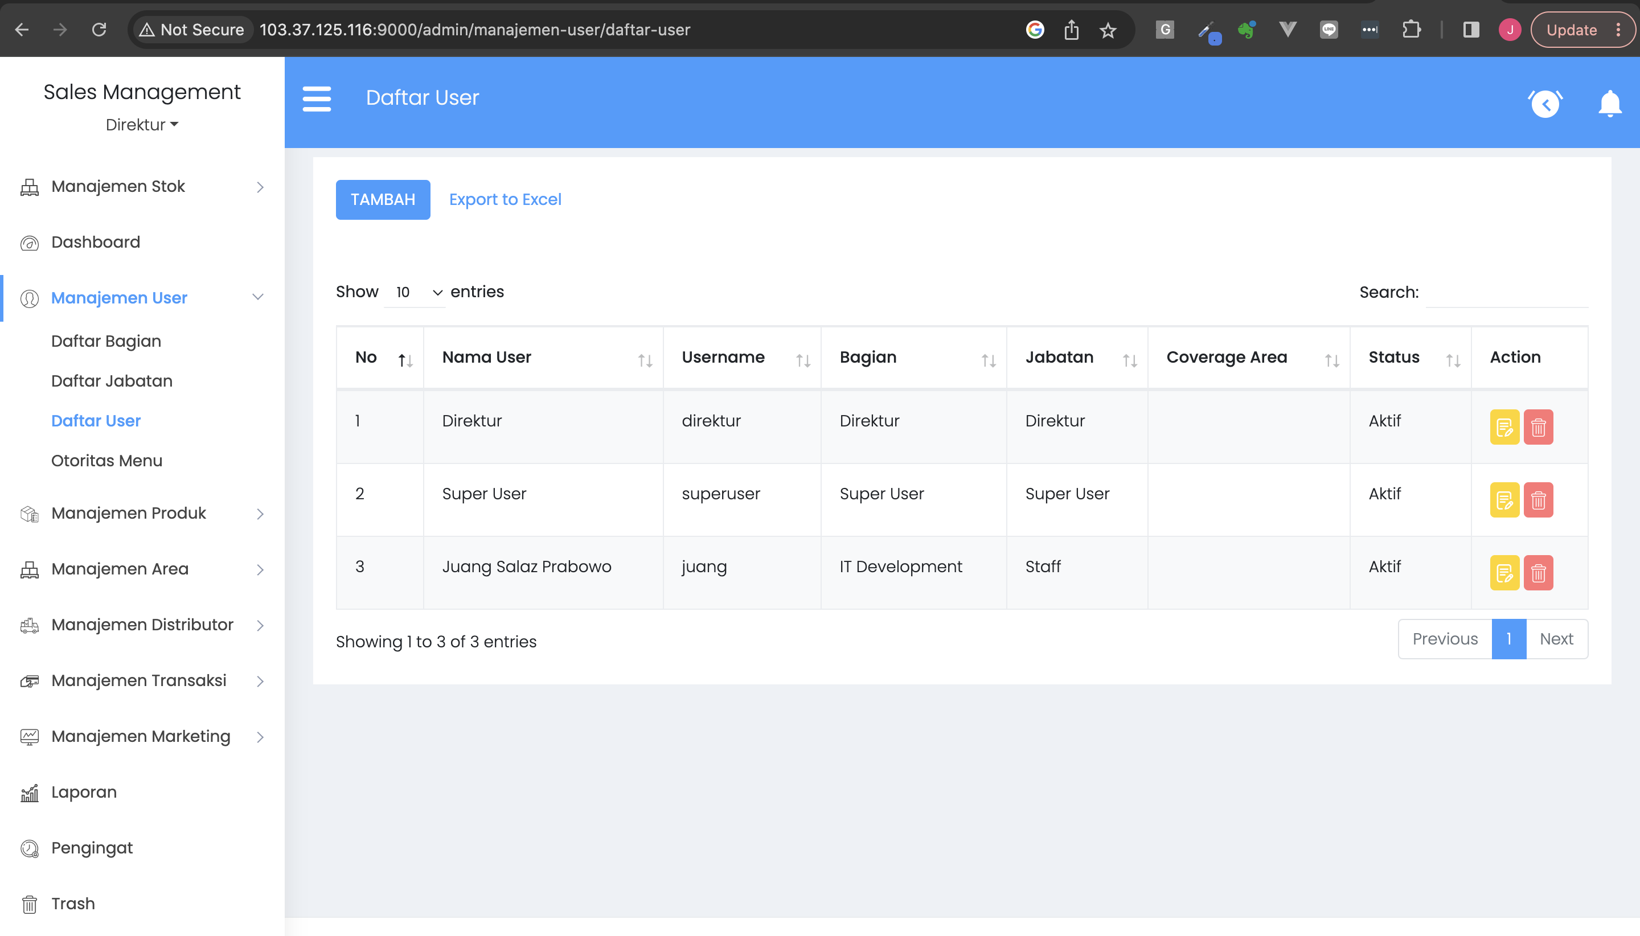Toggle sorting on Nama User column
Viewport: 1640px width, 936px height.
[645, 359]
